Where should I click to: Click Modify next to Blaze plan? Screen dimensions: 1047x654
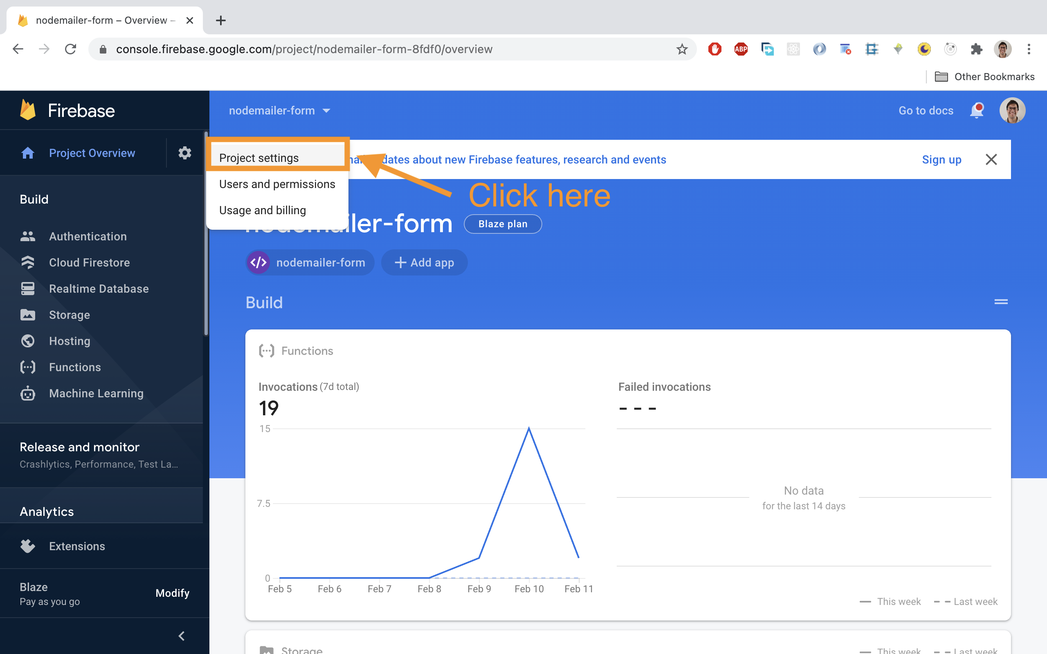172,593
